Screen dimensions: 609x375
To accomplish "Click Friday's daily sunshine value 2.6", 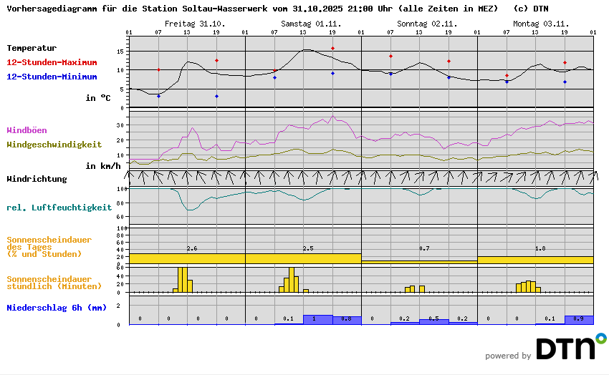I will pos(191,248).
